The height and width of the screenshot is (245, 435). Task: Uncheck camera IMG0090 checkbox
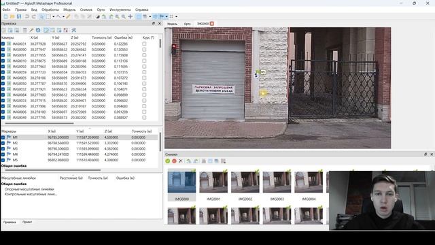pos(3,50)
